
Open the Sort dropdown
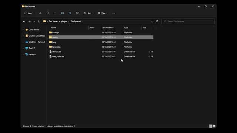pyautogui.click(x=89, y=13)
